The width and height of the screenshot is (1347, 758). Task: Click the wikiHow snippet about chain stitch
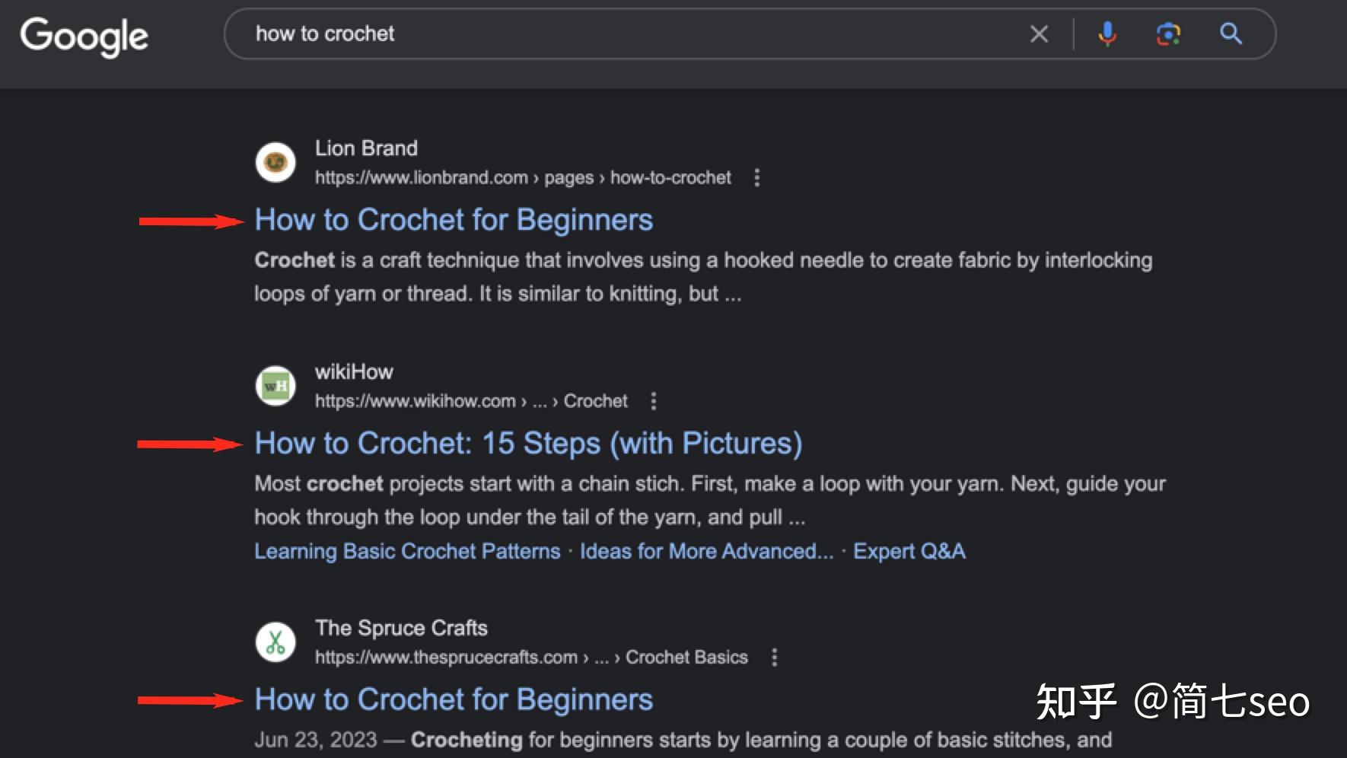pyautogui.click(x=710, y=500)
